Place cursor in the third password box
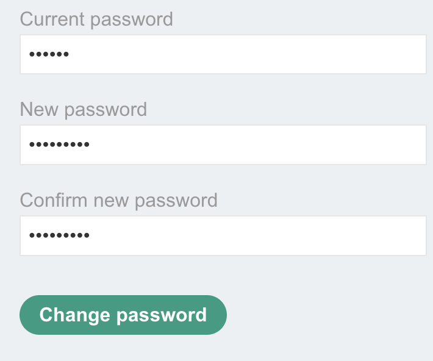 click(x=223, y=235)
